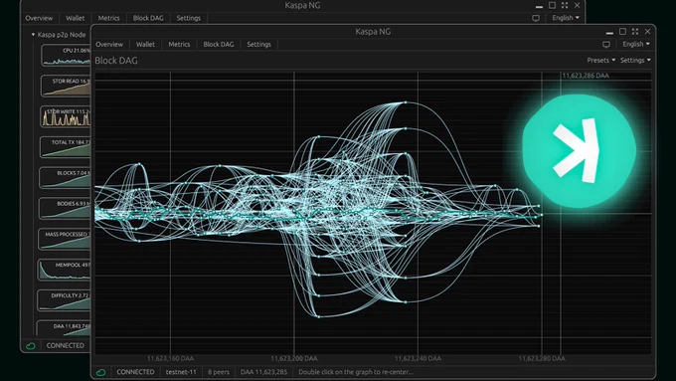Viewport: 676px width, 381px height.
Task: Click CONNECTED status in back window
Action: pos(65,345)
